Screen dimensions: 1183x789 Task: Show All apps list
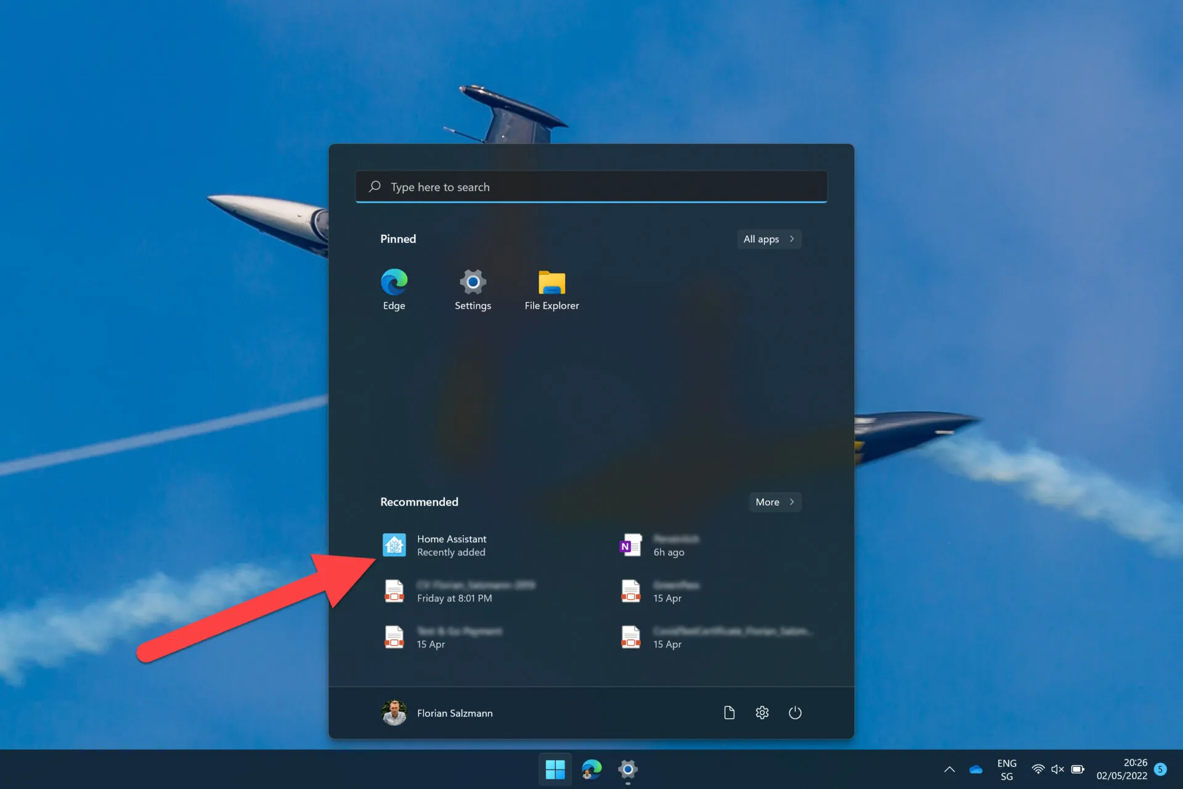769,239
